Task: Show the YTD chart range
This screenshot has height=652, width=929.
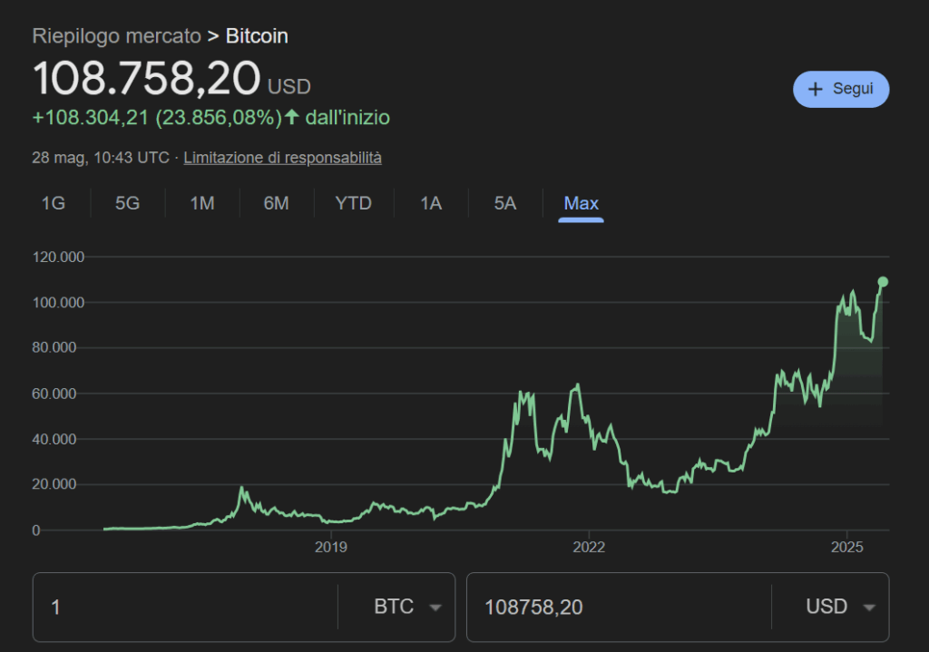Action: tap(353, 203)
